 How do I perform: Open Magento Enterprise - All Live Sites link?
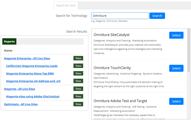27,58
